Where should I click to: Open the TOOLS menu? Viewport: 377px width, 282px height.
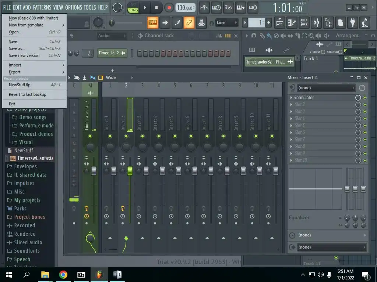tap(90, 7)
